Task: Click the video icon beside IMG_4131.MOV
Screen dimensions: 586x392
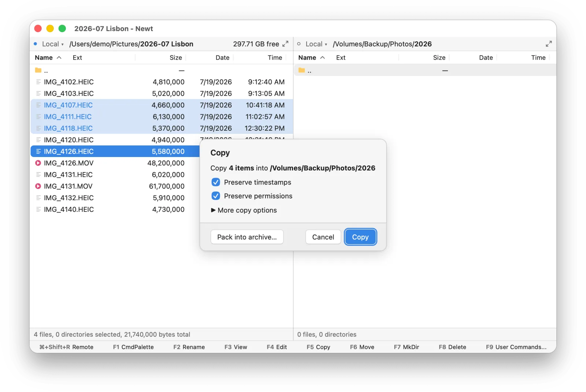Action: coord(38,186)
